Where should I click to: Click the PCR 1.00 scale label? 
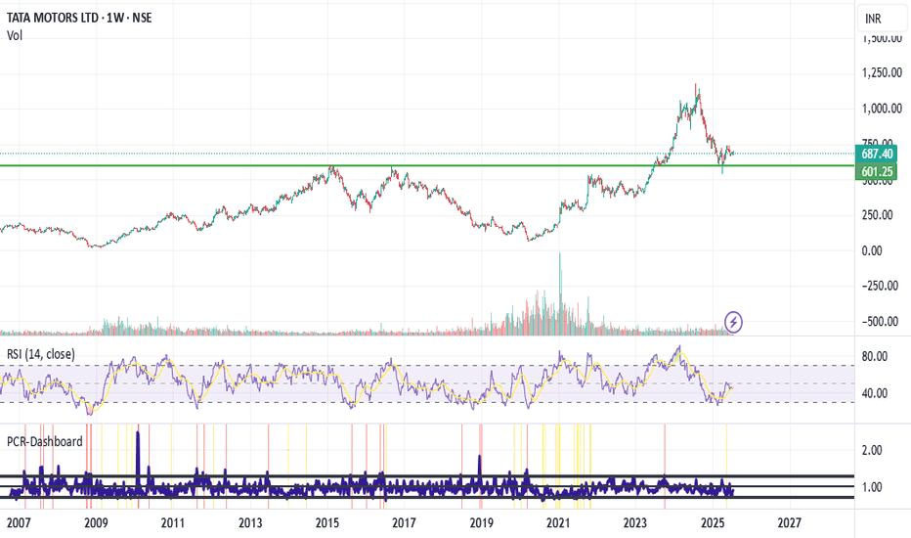click(872, 487)
